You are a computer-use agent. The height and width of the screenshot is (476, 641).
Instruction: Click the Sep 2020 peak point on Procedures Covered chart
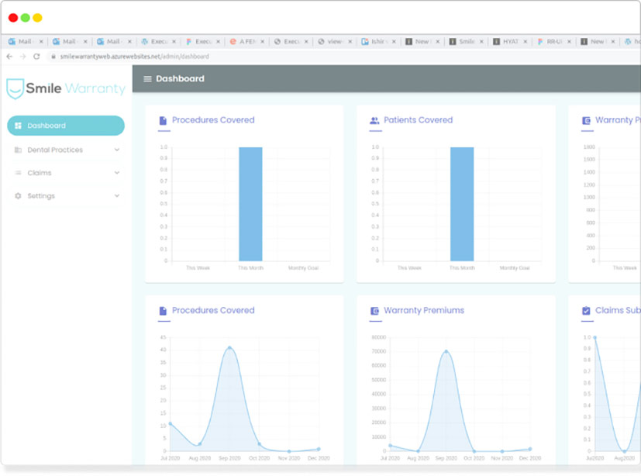pyautogui.click(x=229, y=347)
